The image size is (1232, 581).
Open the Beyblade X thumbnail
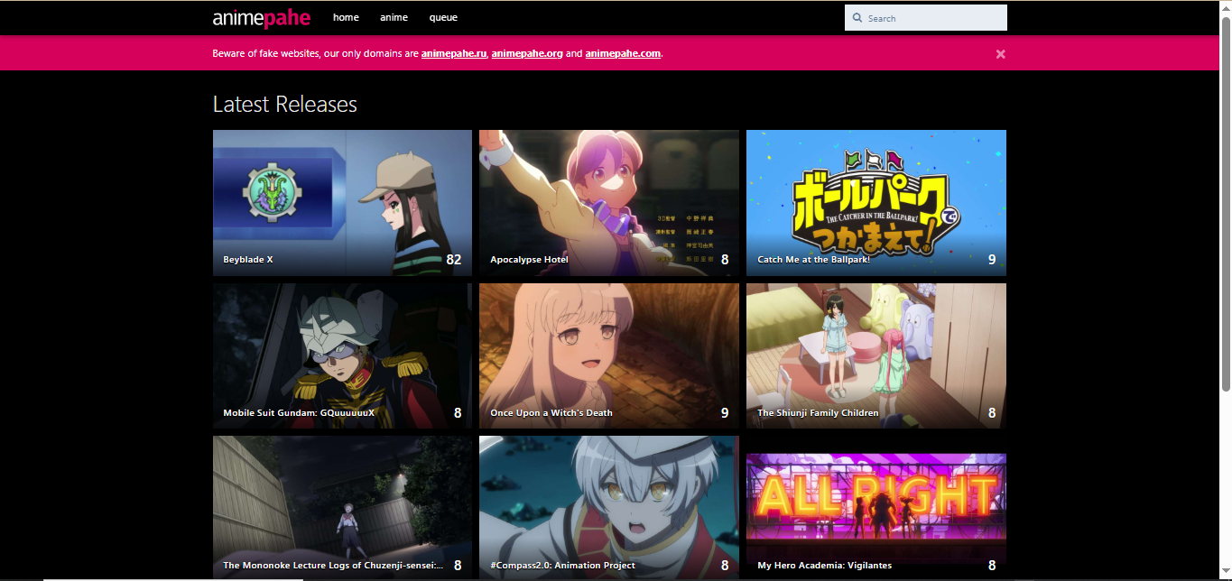[342, 202]
